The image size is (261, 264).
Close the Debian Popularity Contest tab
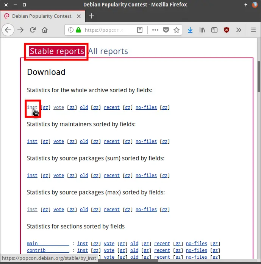[79, 16]
